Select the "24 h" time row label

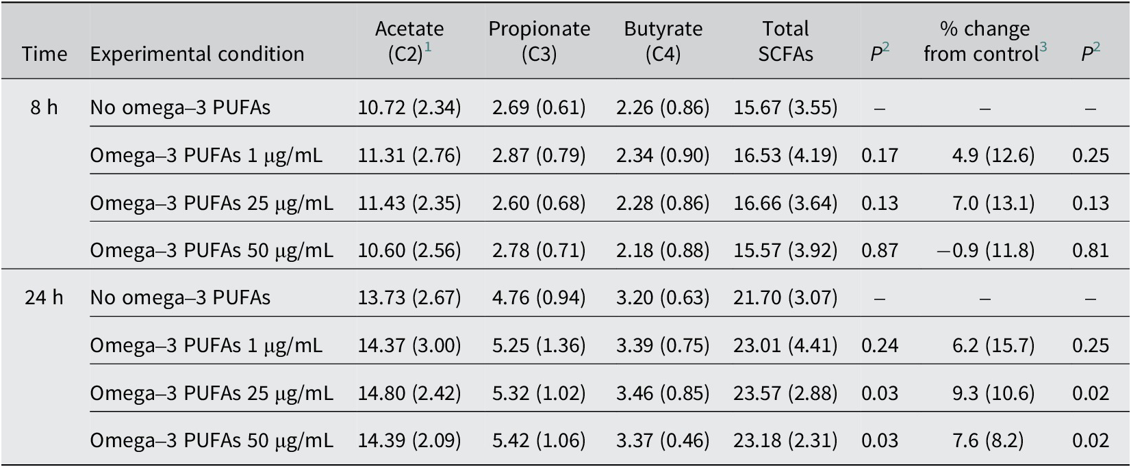(45, 297)
